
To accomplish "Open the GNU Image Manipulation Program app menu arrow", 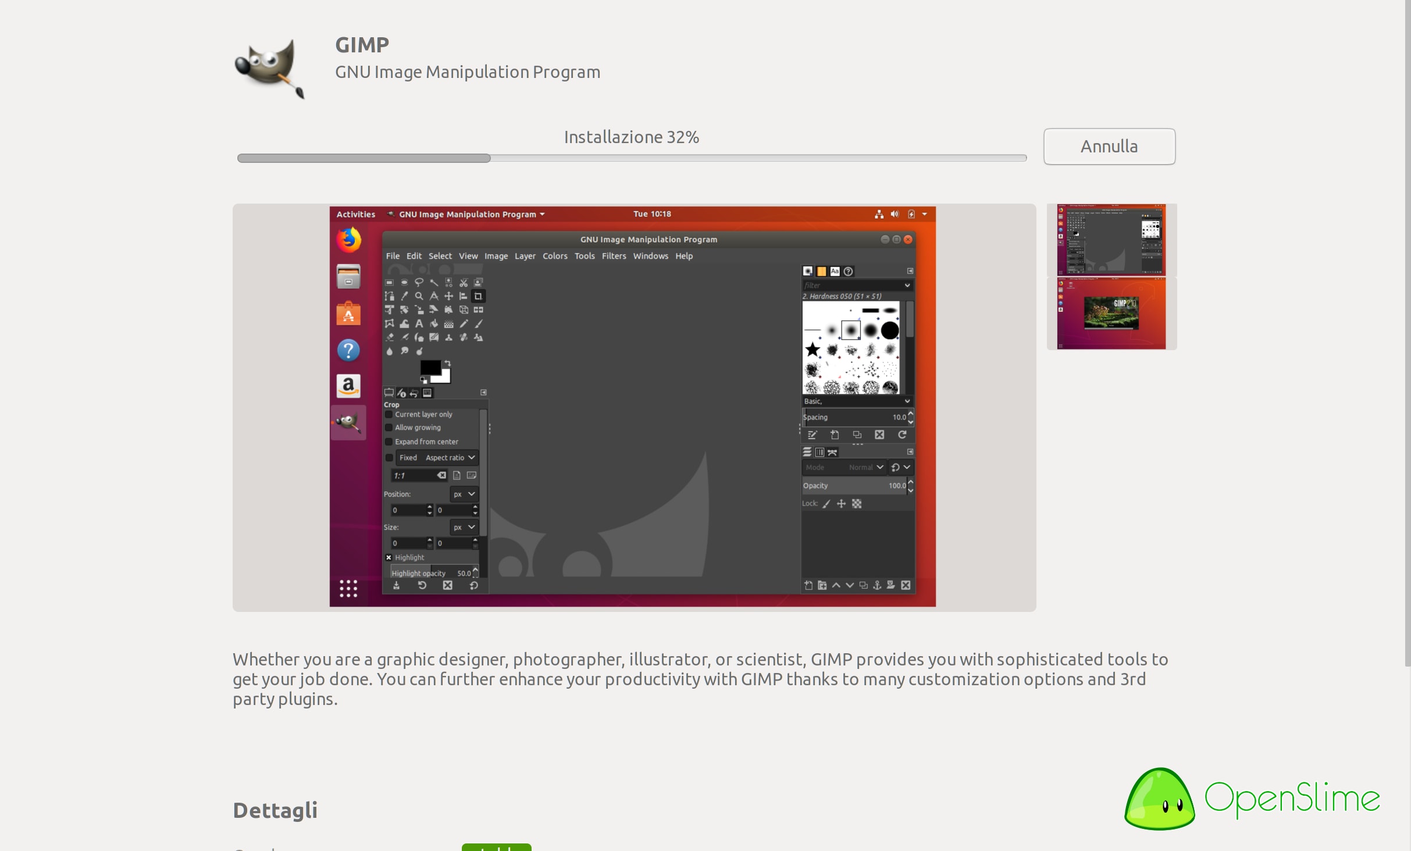I will [x=542, y=215].
